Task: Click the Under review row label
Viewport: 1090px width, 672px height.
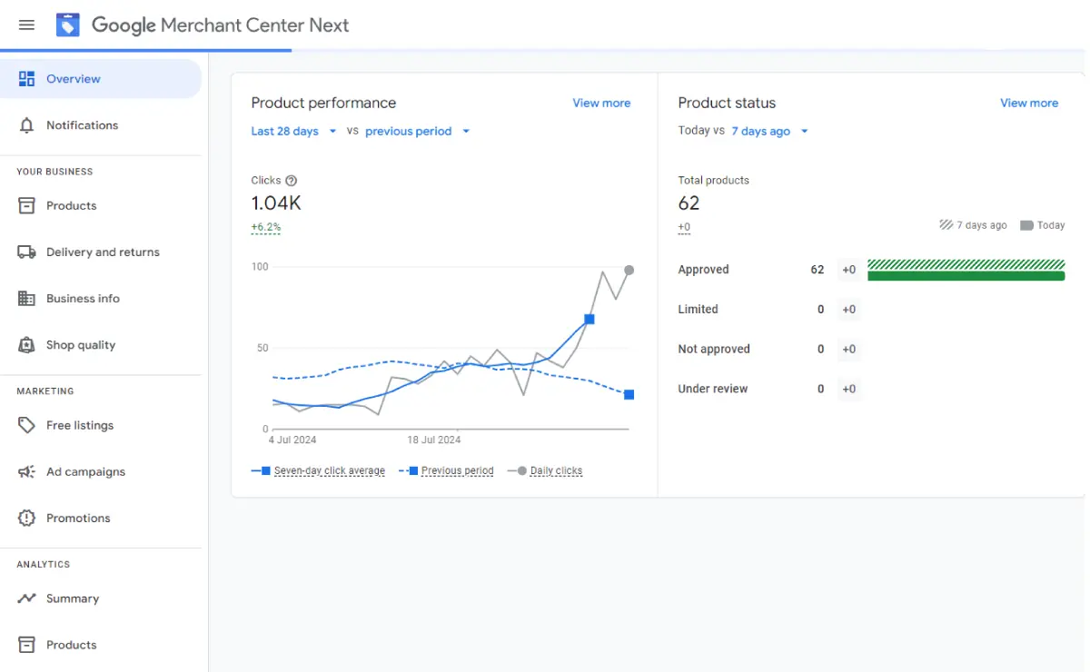Action: (713, 390)
